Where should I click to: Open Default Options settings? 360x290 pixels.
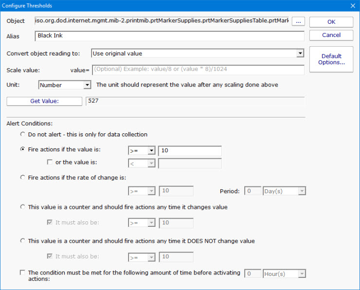click(331, 59)
